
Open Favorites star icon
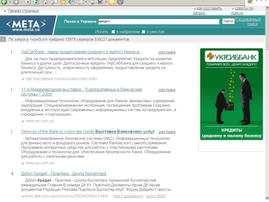pyautogui.click(x=63, y=2)
